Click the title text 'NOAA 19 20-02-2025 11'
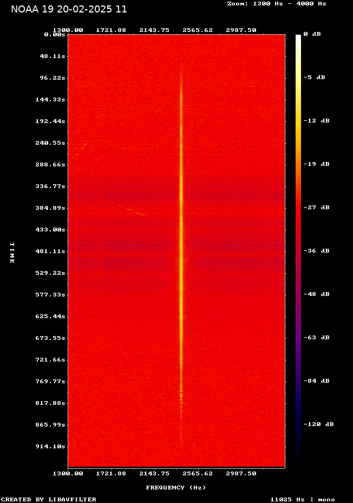The image size is (353, 503). click(x=69, y=9)
